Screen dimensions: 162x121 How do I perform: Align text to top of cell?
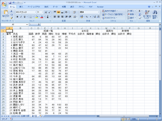coord(55,12)
